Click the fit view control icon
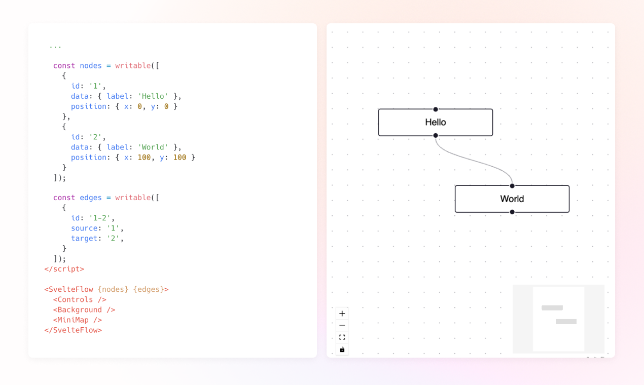 342,337
